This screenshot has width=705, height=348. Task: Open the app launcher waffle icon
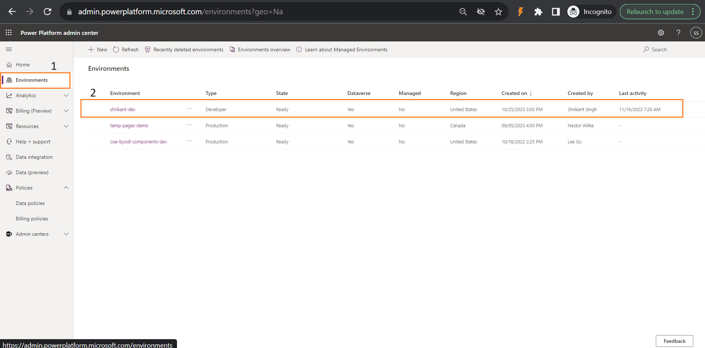click(8, 33)
